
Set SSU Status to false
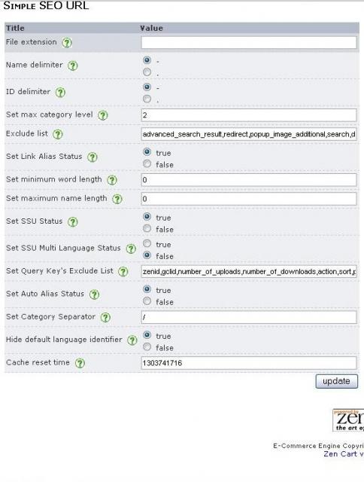coord(147,229)
